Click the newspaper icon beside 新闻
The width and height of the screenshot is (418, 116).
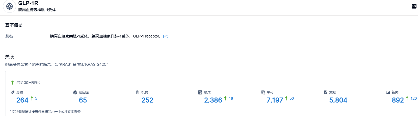(x=388, y=92)
